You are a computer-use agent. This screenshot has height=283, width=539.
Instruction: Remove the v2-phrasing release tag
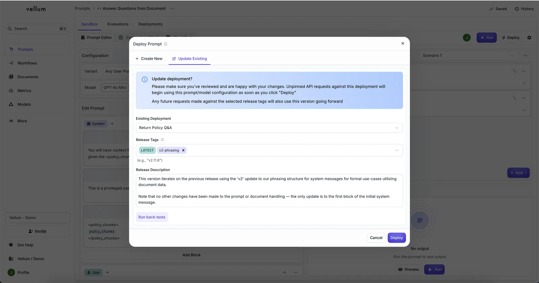pos(183,150)
